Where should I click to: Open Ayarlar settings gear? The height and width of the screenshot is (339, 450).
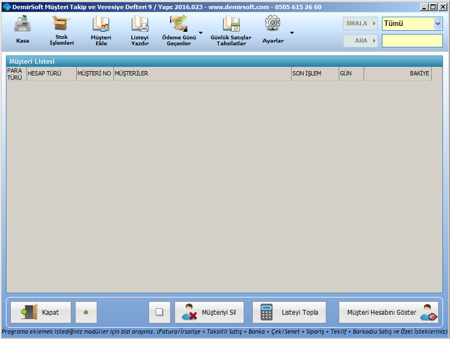273,30
